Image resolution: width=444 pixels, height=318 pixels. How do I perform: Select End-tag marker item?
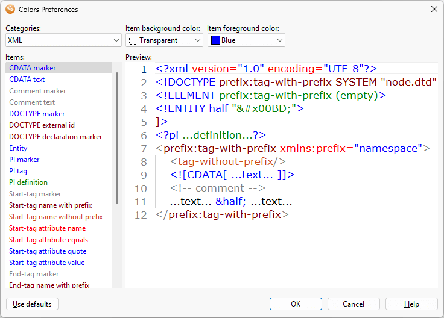pyautogui.click(x=59, y=274)
